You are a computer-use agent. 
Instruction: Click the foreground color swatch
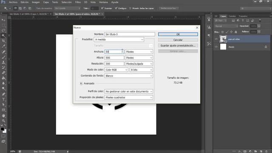tap(2, 129)
